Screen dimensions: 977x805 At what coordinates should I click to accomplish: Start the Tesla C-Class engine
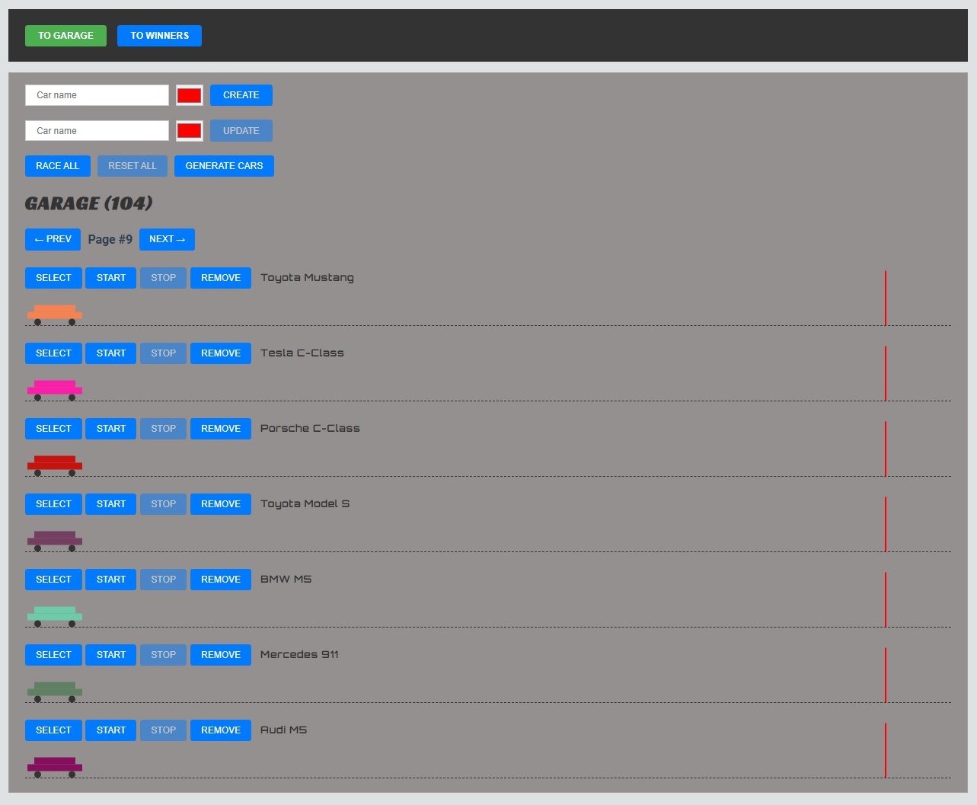(x=111, y=353)
